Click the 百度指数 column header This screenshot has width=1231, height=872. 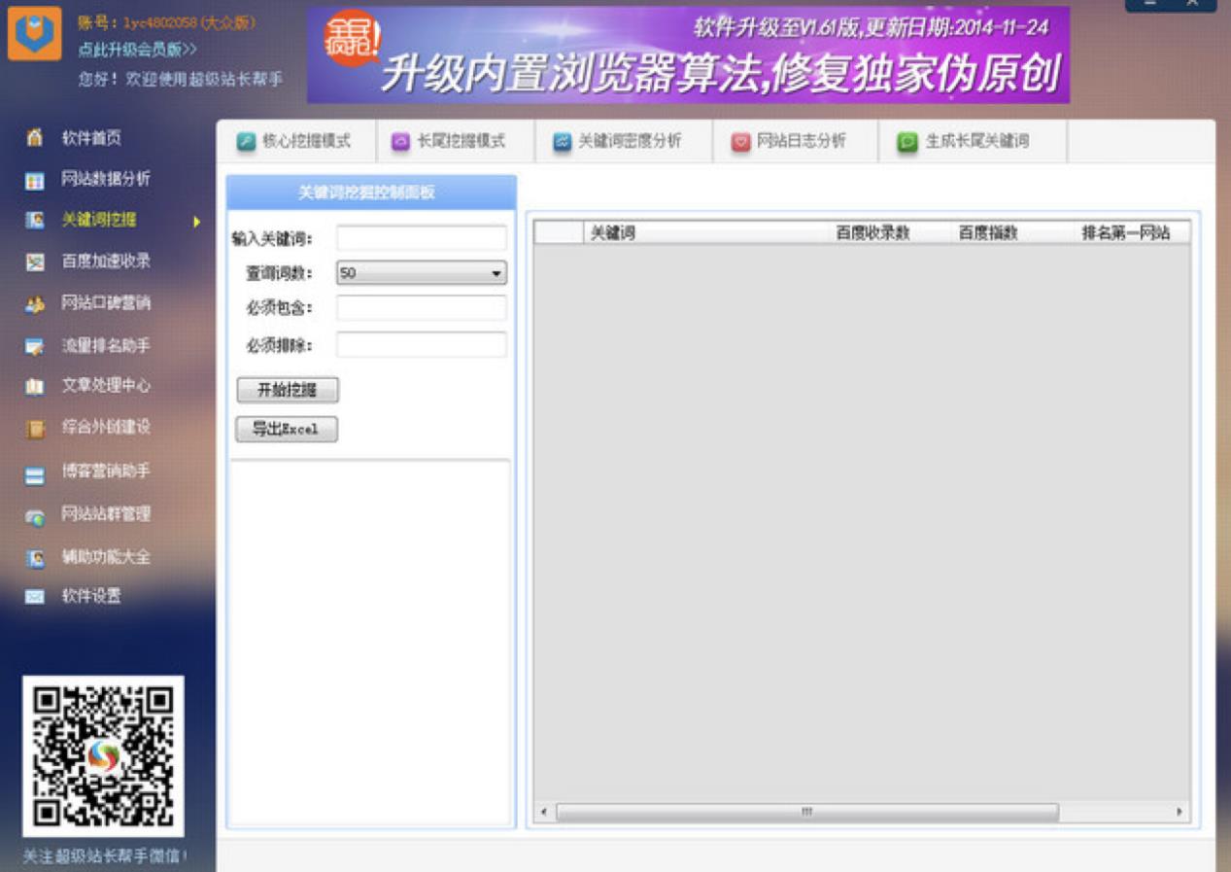click(988, 232)
